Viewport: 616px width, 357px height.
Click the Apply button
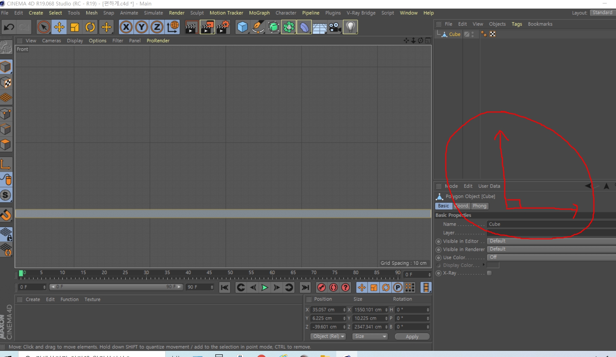pos(412,336)
